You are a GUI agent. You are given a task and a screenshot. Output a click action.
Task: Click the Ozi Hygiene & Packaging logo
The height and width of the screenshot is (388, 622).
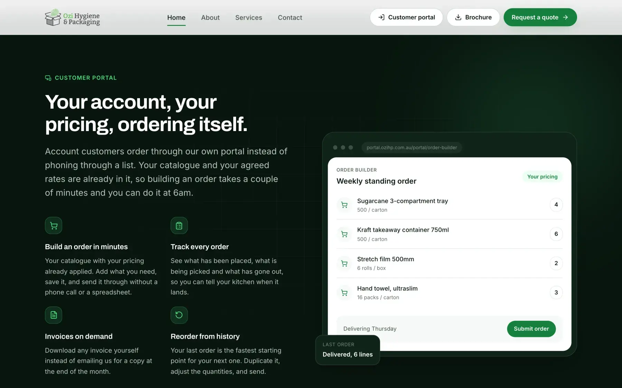click(72, 18)
